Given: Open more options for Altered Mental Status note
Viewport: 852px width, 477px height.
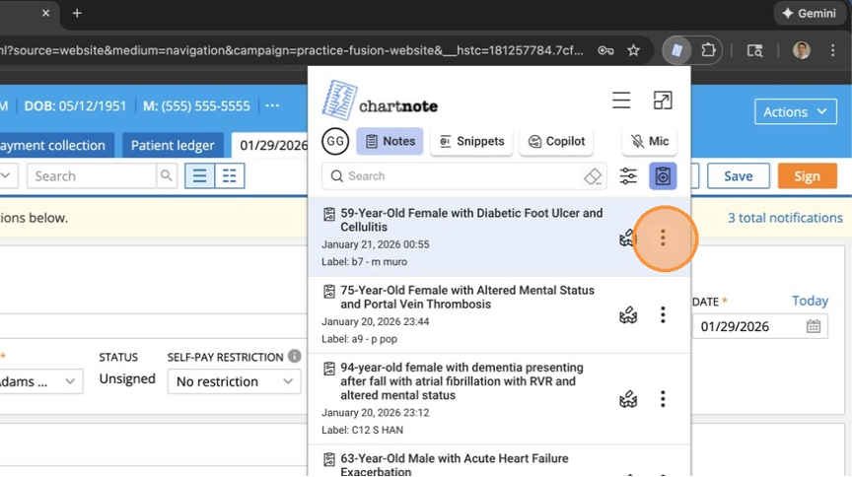Looking at the screenshot, I should tap(663, 315).
